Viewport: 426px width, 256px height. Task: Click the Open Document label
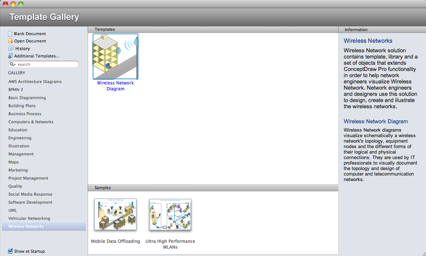click(30, 41)
